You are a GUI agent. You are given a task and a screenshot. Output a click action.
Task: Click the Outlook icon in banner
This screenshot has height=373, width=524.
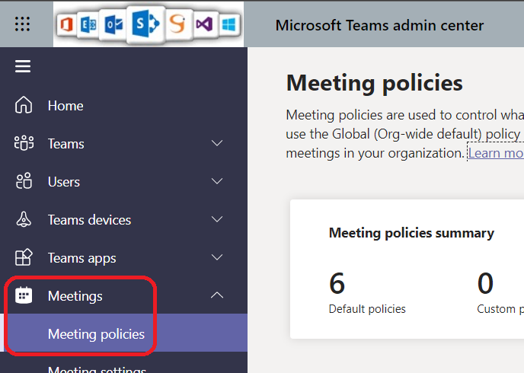point(114,25)
